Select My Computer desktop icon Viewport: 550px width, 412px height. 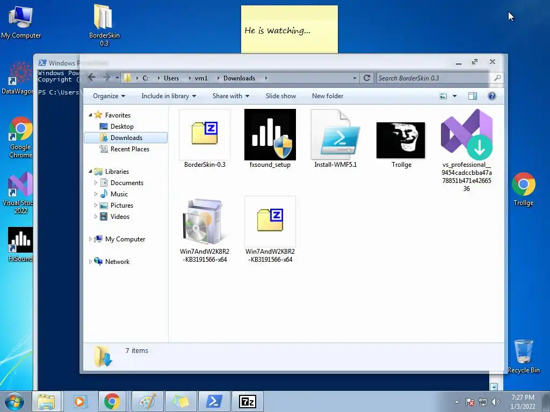[21, 23]
